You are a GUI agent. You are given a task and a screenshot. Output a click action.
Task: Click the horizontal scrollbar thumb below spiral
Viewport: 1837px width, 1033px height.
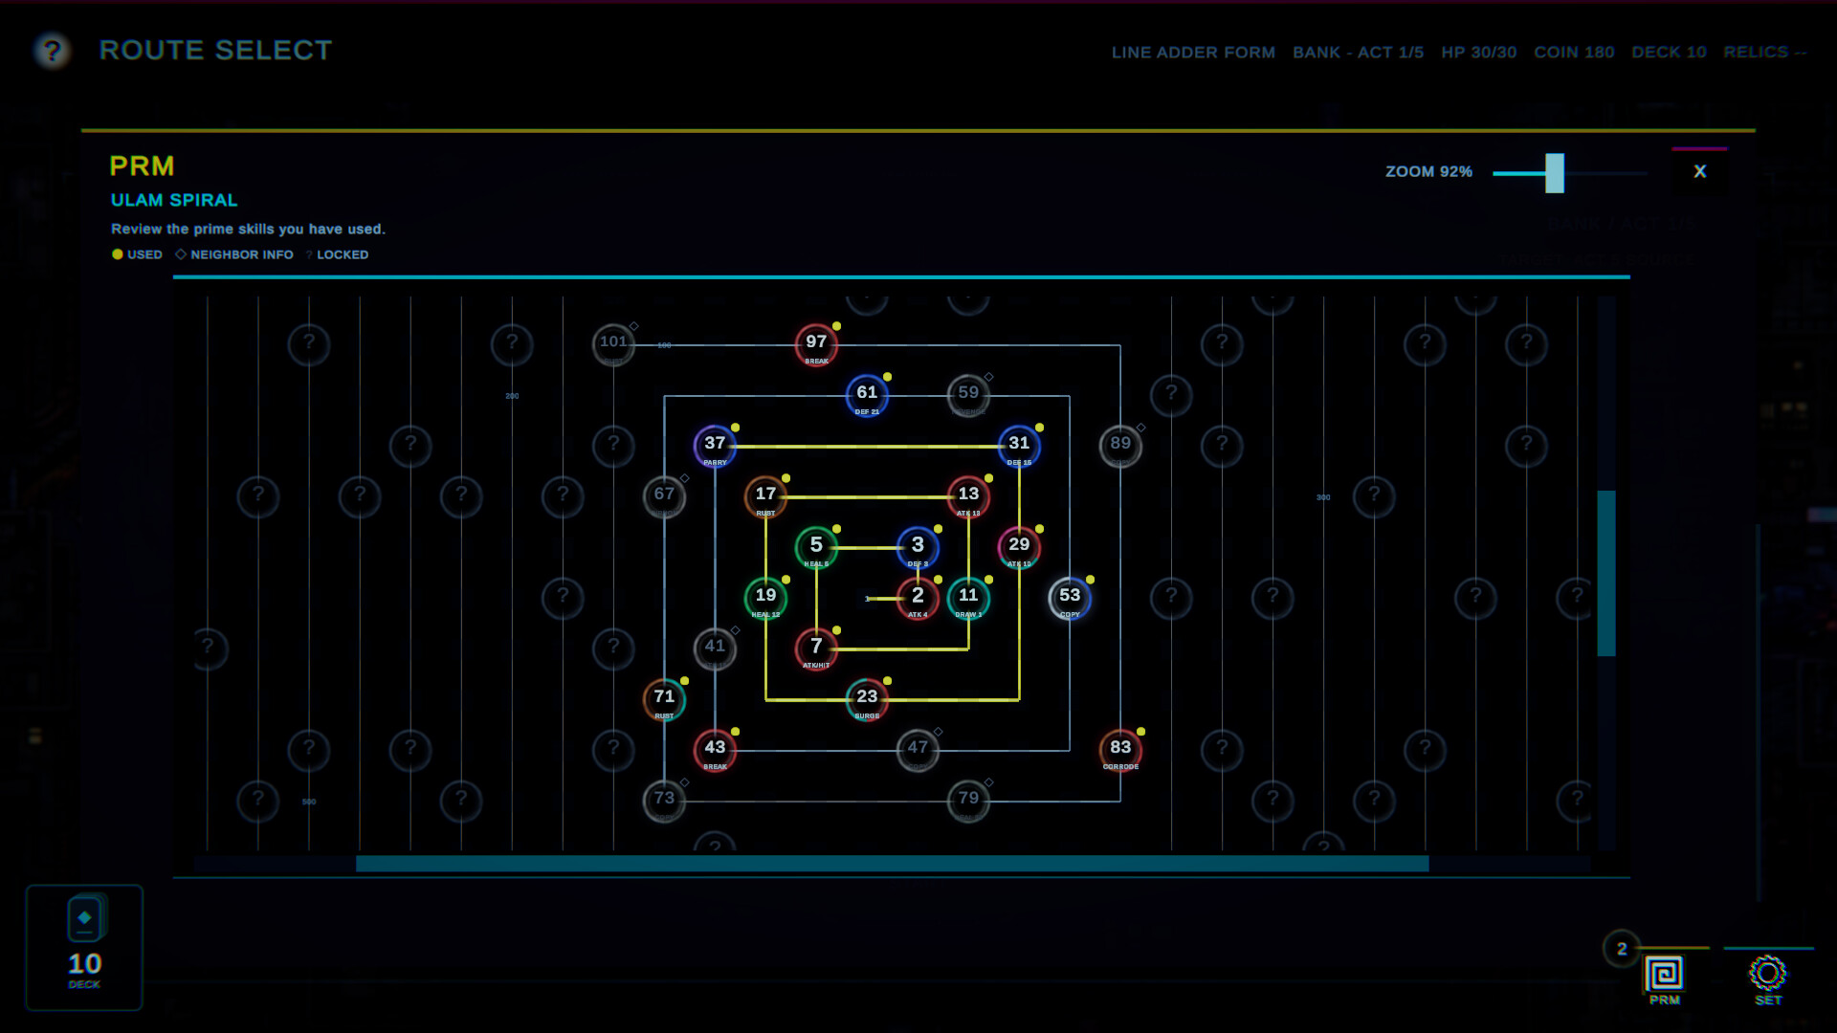pyautogui.click(x=892, y=864)
